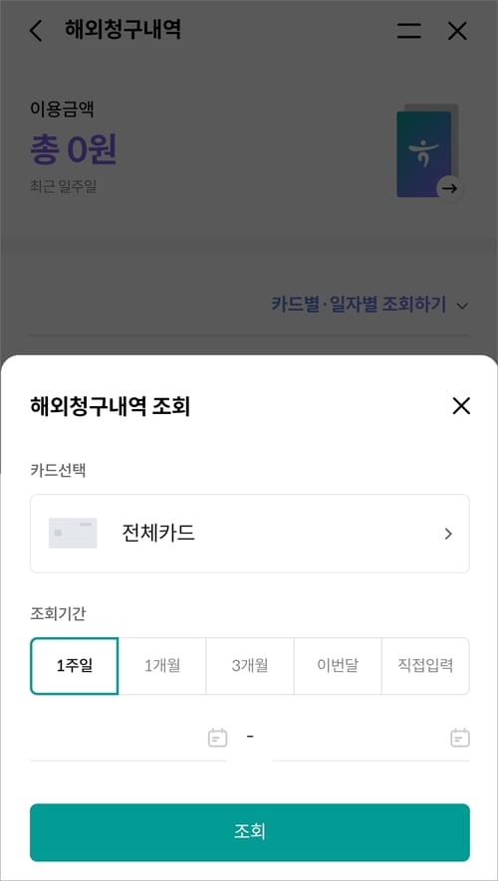Screen dimensions: 498x881
Task: Open the 전체카드 card selector
Action: (x=250, y=534)
